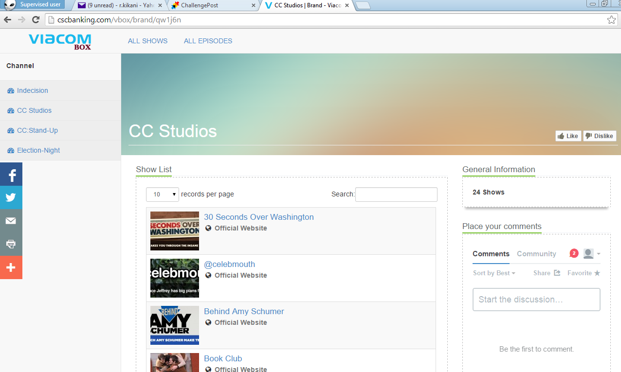Open the Indecision channel link
Viewport: 621px width, 372px height.
[33, 91]
